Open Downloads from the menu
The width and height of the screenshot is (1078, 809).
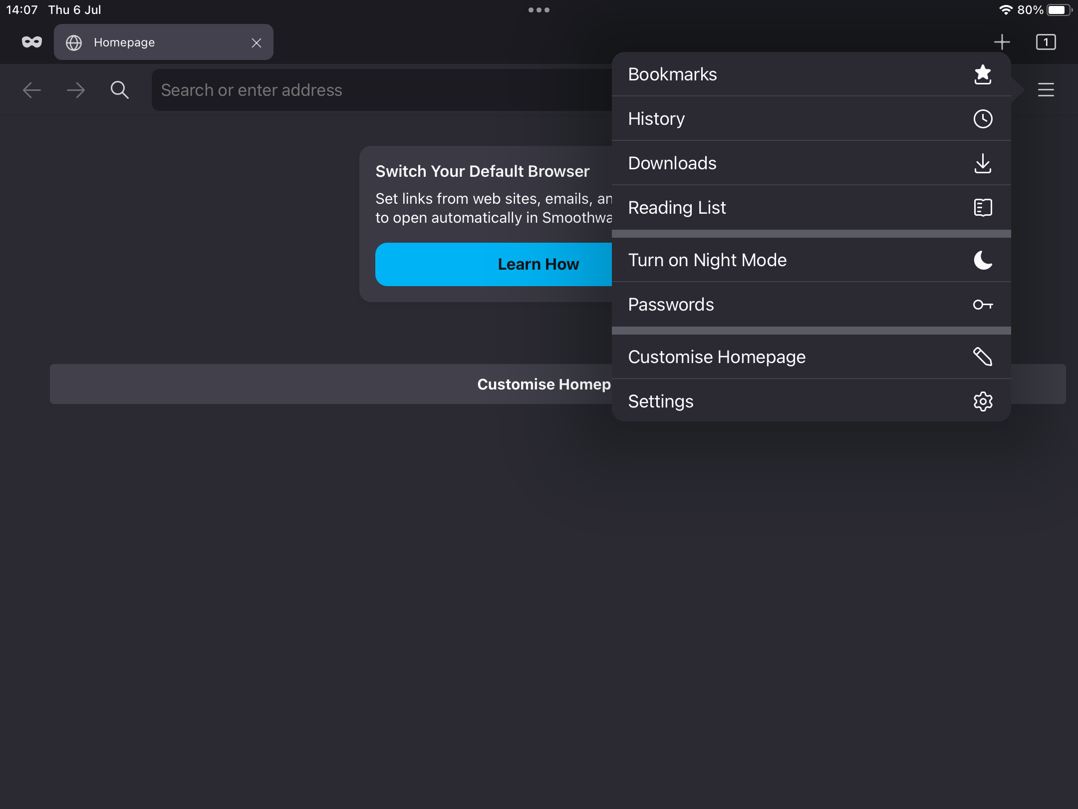click(x=811, y=163)
